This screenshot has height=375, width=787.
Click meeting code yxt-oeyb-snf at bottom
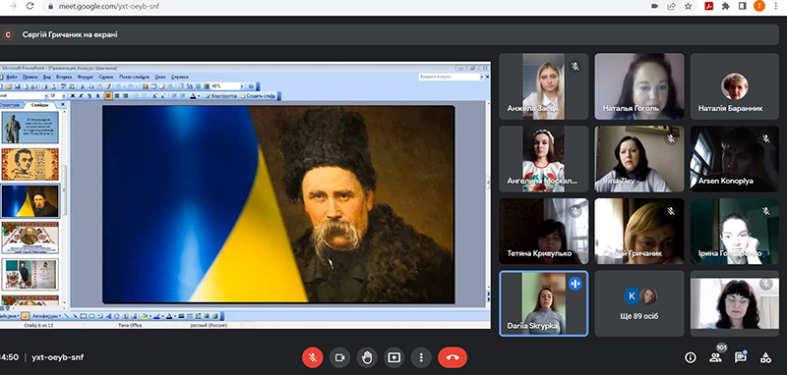(57, 357)
